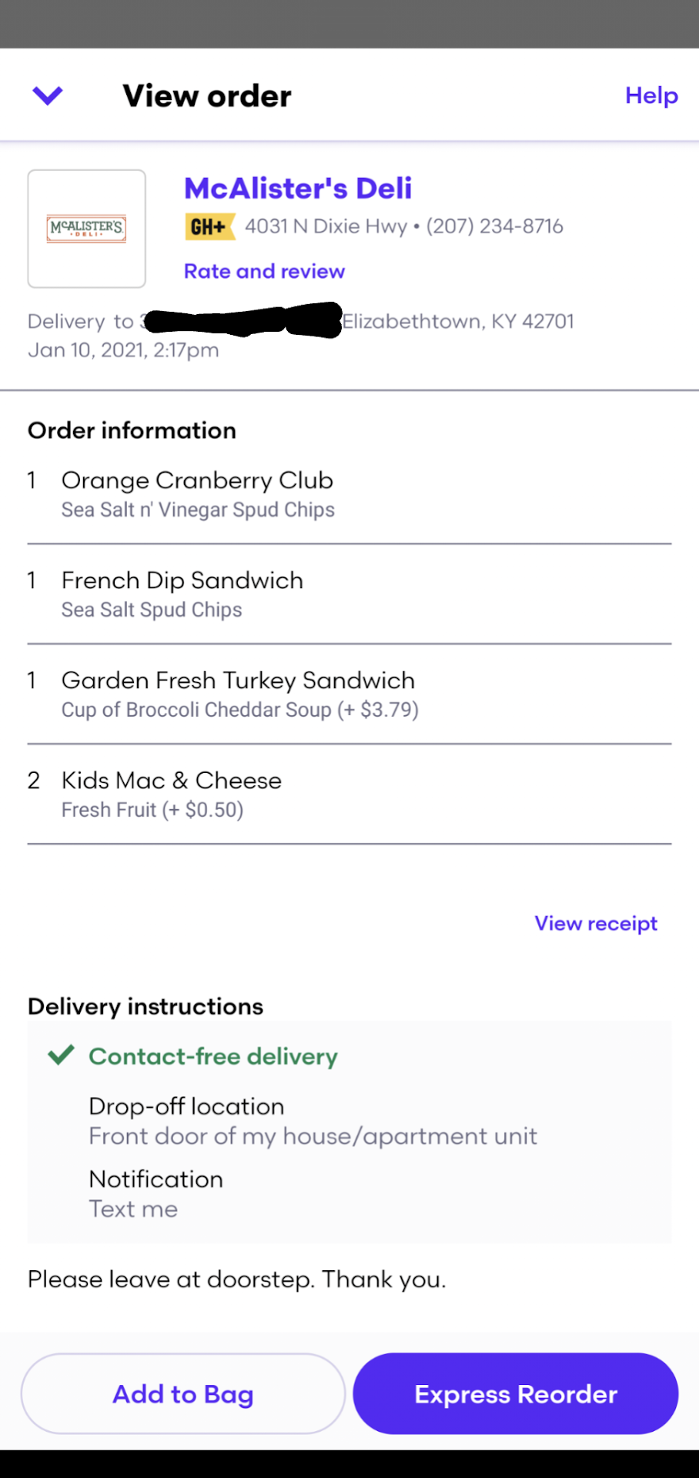Tap the Notification Text me setting

click(156, 1193)
